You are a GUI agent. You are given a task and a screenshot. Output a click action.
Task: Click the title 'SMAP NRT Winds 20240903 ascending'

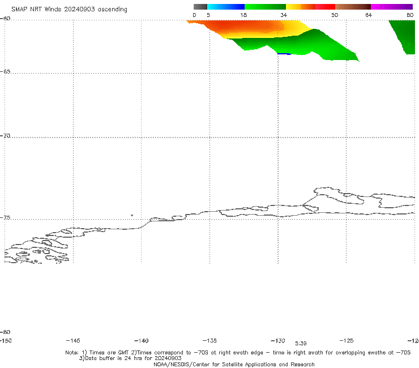pos(69,9)
